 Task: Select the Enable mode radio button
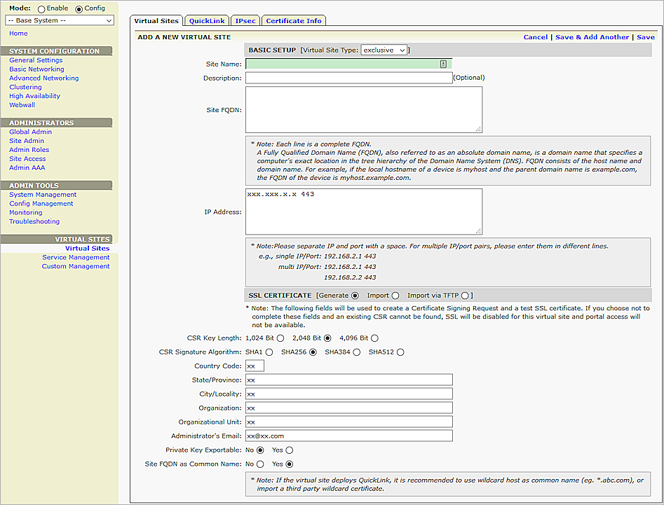pos(41,8)
